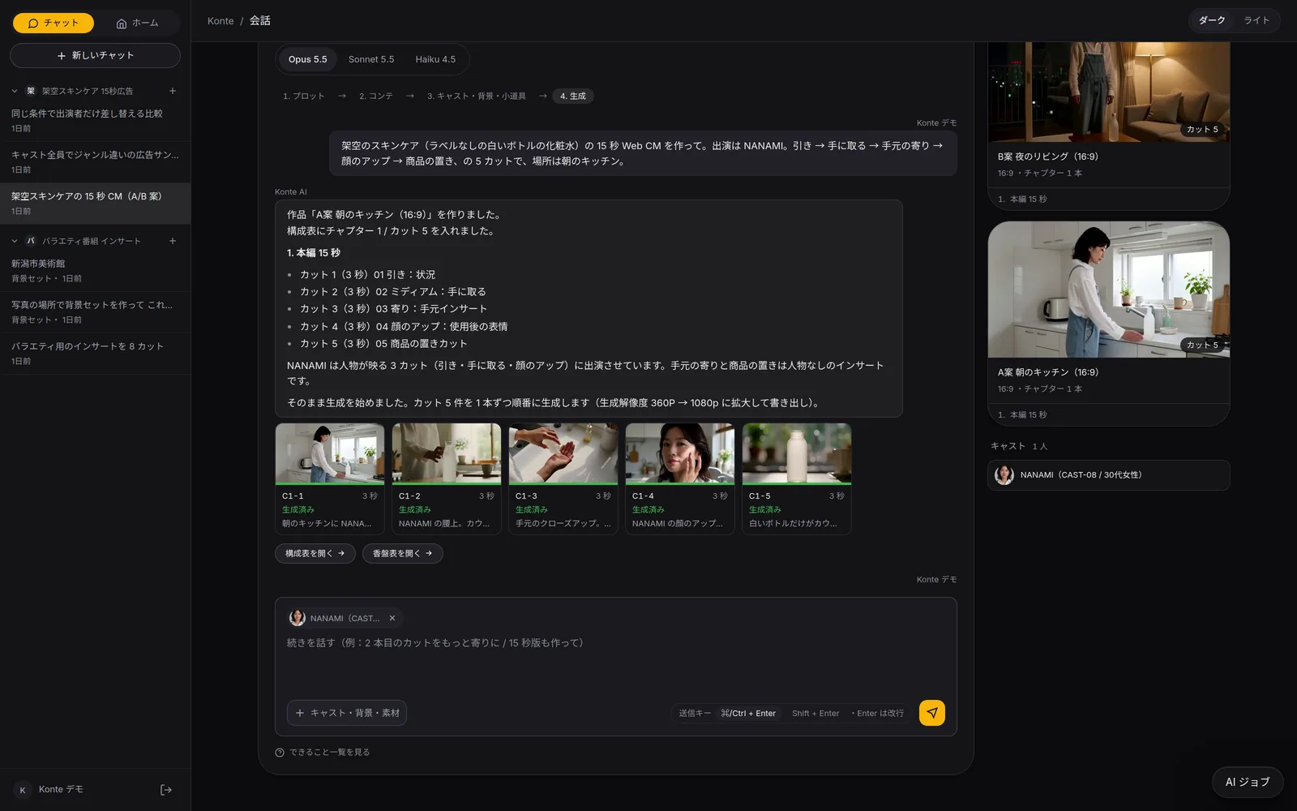Select the Opus 5.5 model

(x=308, y=59)
